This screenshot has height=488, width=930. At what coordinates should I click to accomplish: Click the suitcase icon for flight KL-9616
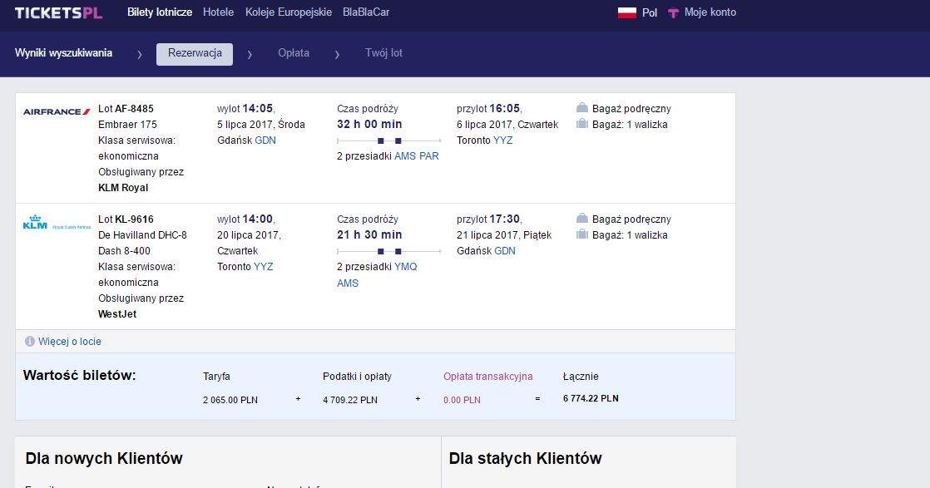(581, 234)
